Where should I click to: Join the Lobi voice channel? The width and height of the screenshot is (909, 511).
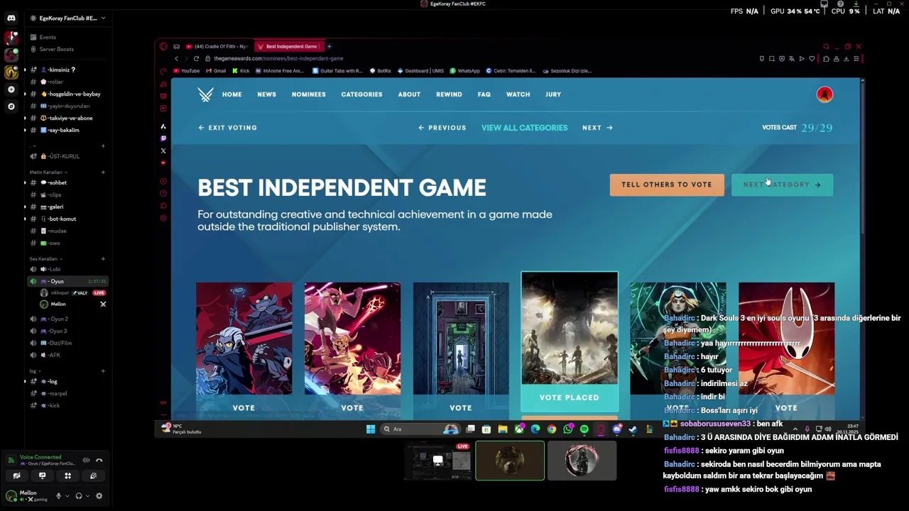click(67, 269)
